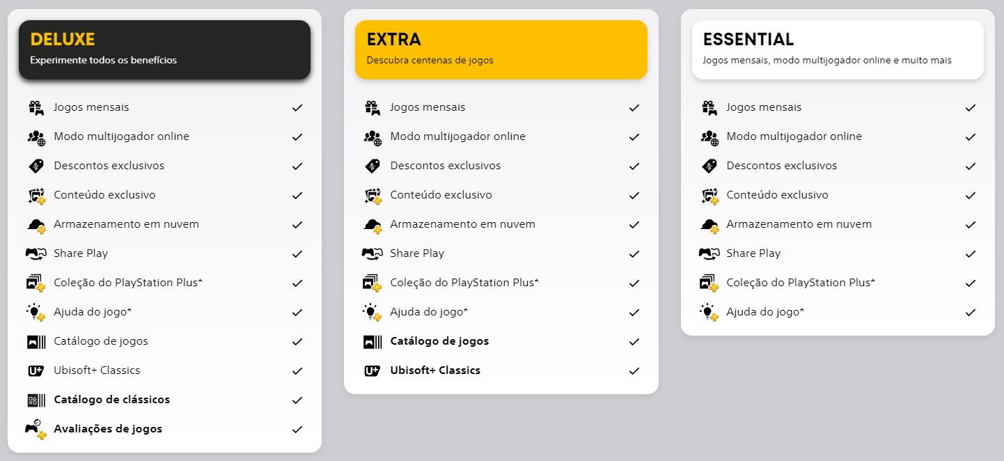Click the Descontos exclusivos tag icon in Essential
The height and width of the screenshot is (461, 1004).
[x=709, y=166]
